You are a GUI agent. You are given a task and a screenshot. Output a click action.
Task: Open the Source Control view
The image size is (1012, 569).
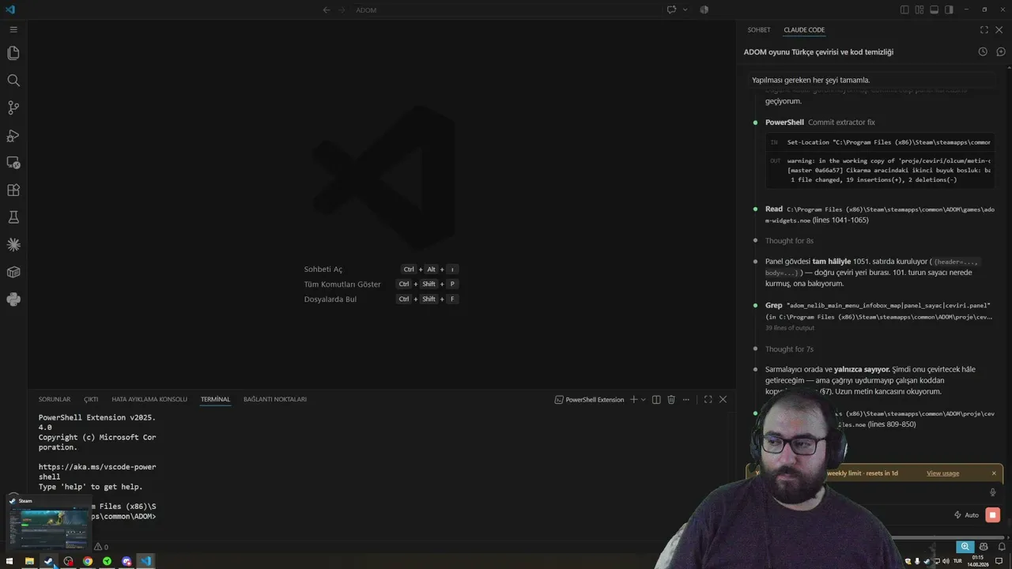pyautogui.click(x=13, y=107)
